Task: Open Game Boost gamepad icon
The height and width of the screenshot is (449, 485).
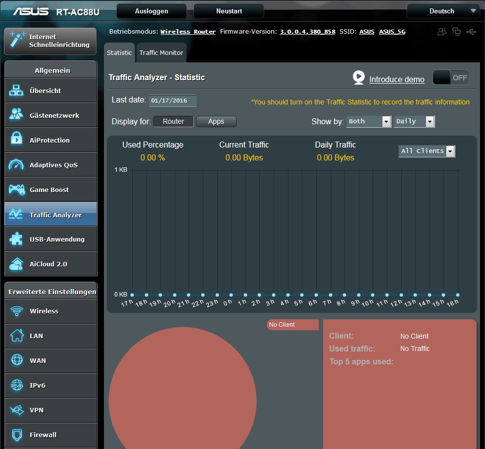Action: [x=17, y=190]
